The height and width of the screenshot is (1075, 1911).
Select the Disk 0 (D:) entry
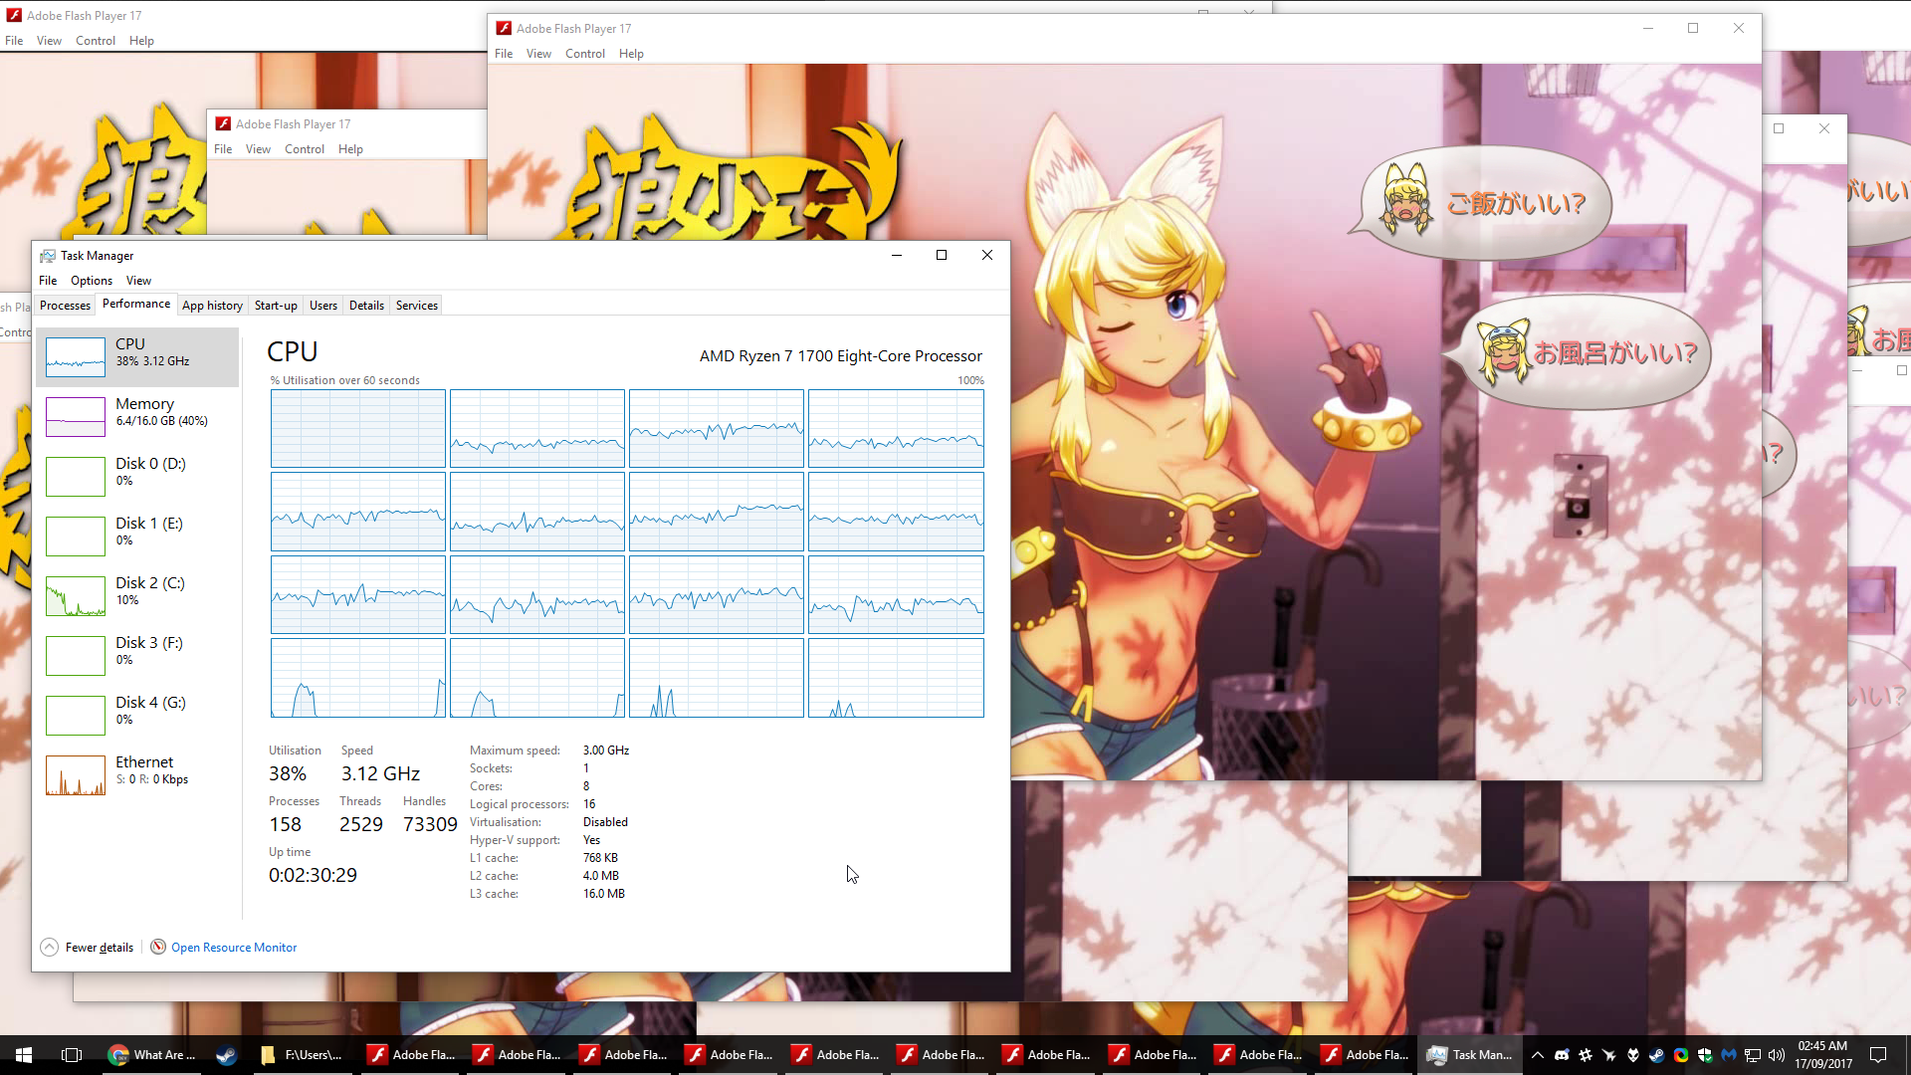click(137, 476)
